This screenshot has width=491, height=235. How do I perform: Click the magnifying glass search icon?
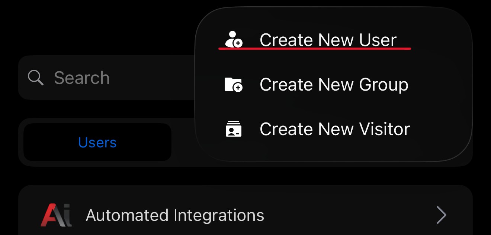click(x=36, y=78)
